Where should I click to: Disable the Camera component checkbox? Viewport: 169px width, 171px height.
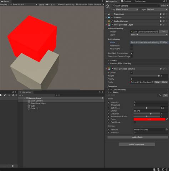[x=112, y=18]
